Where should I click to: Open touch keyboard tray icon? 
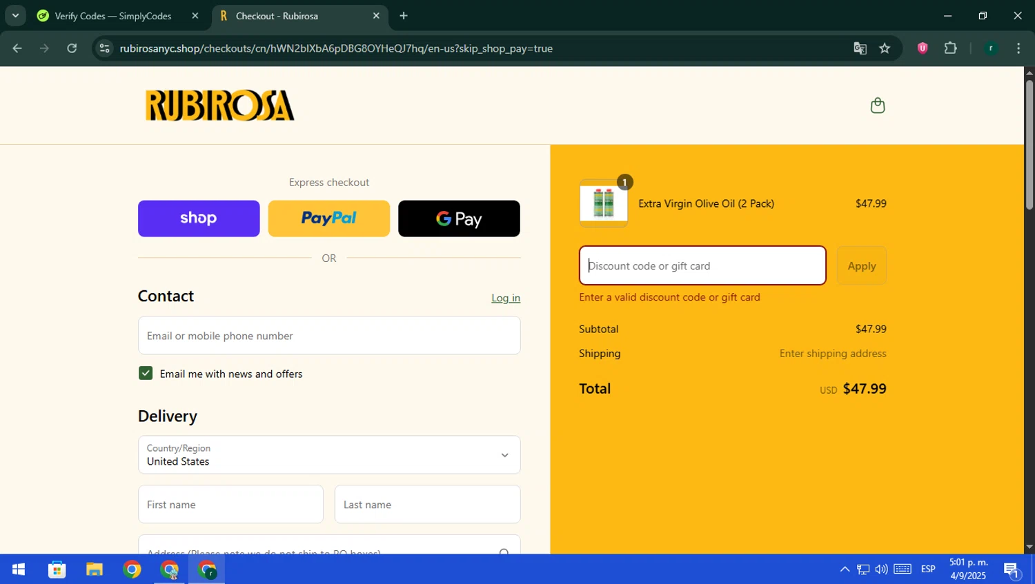pos(903,570)
